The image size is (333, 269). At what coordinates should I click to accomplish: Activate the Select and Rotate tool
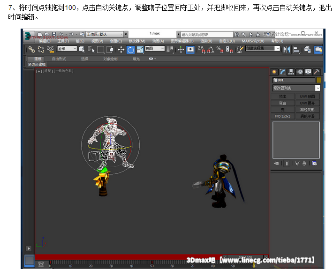pos(130,50)
